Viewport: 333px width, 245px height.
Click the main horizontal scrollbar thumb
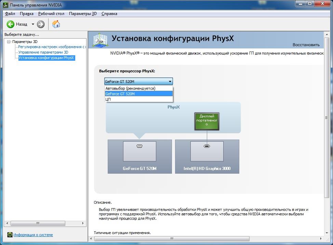[x=172, y=239]
